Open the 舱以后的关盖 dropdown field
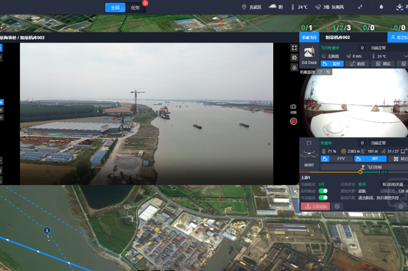The width and height of the screenshot is (408, 271). click(x=394, y=184)
